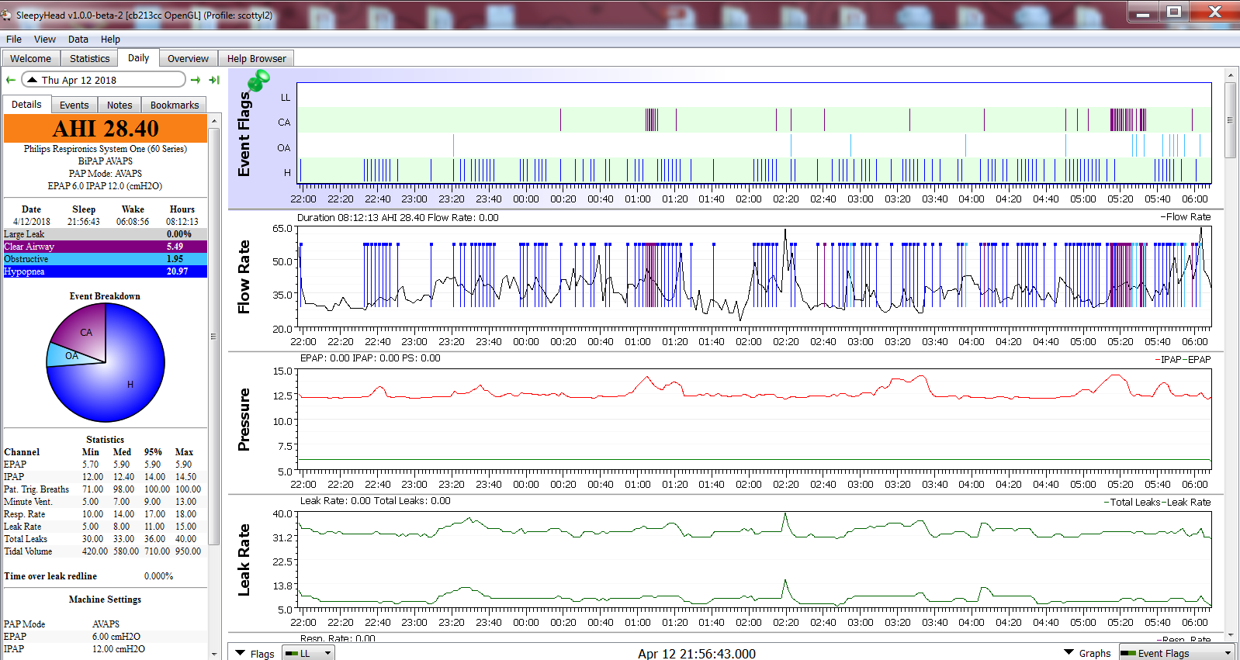This screenshot has height=660, width=1240.
Task: Click the Pressure graph title
Action: [244, 420]
